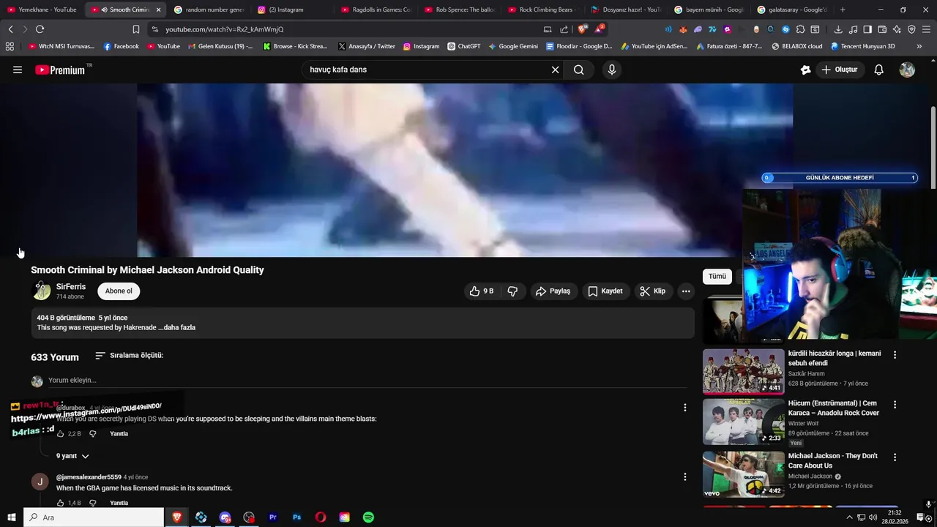Open Hücum (Enstrümantal) video thumbnail
The image size is (937, 527).
[743, 422]
